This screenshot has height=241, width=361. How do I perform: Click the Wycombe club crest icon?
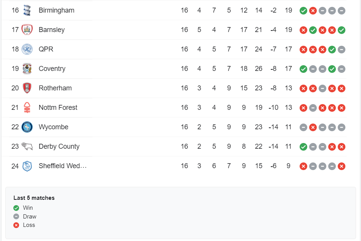[x=27, y=127]
